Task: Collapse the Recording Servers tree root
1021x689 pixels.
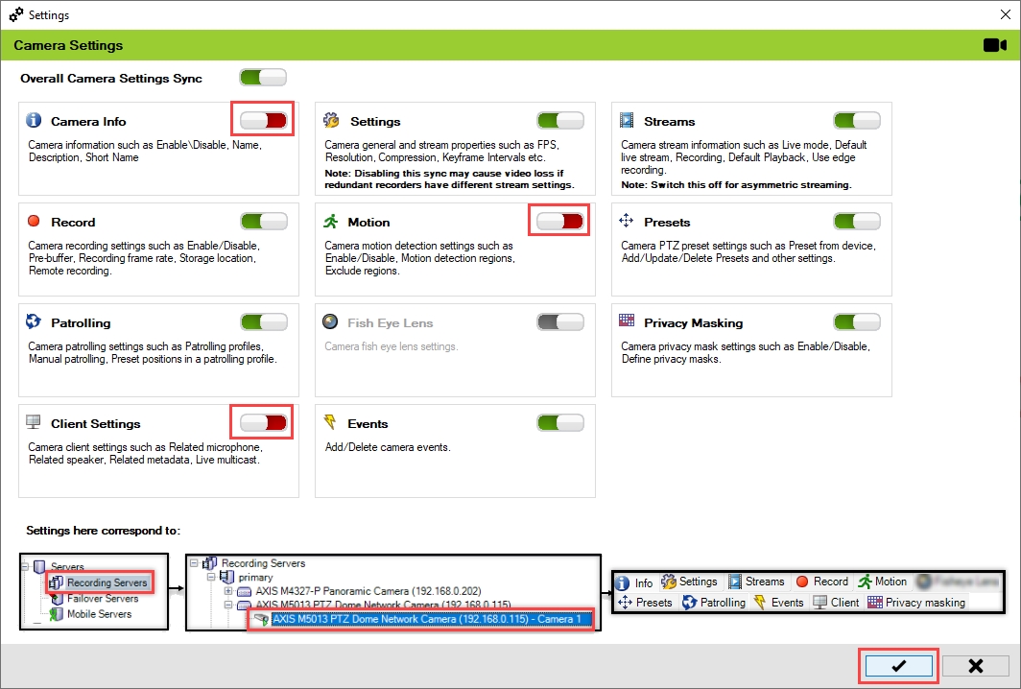Action: tap(196, 563)
